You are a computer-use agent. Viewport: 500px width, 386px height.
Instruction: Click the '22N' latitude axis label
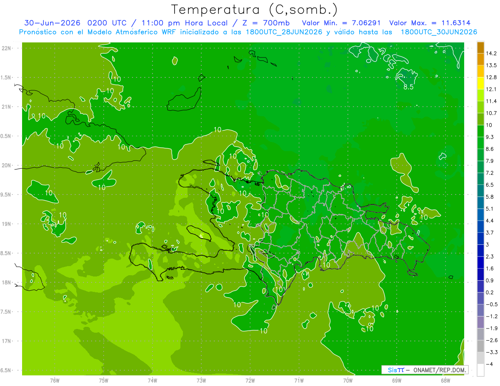click(x=7, y=48)
